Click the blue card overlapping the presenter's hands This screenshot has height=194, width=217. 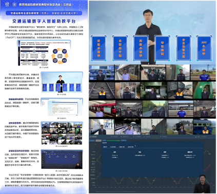(141, 48)
